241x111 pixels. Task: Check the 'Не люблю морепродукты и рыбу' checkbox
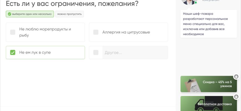13,32
